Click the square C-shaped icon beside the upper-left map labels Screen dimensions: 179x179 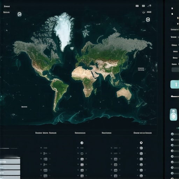pos(20,14)
